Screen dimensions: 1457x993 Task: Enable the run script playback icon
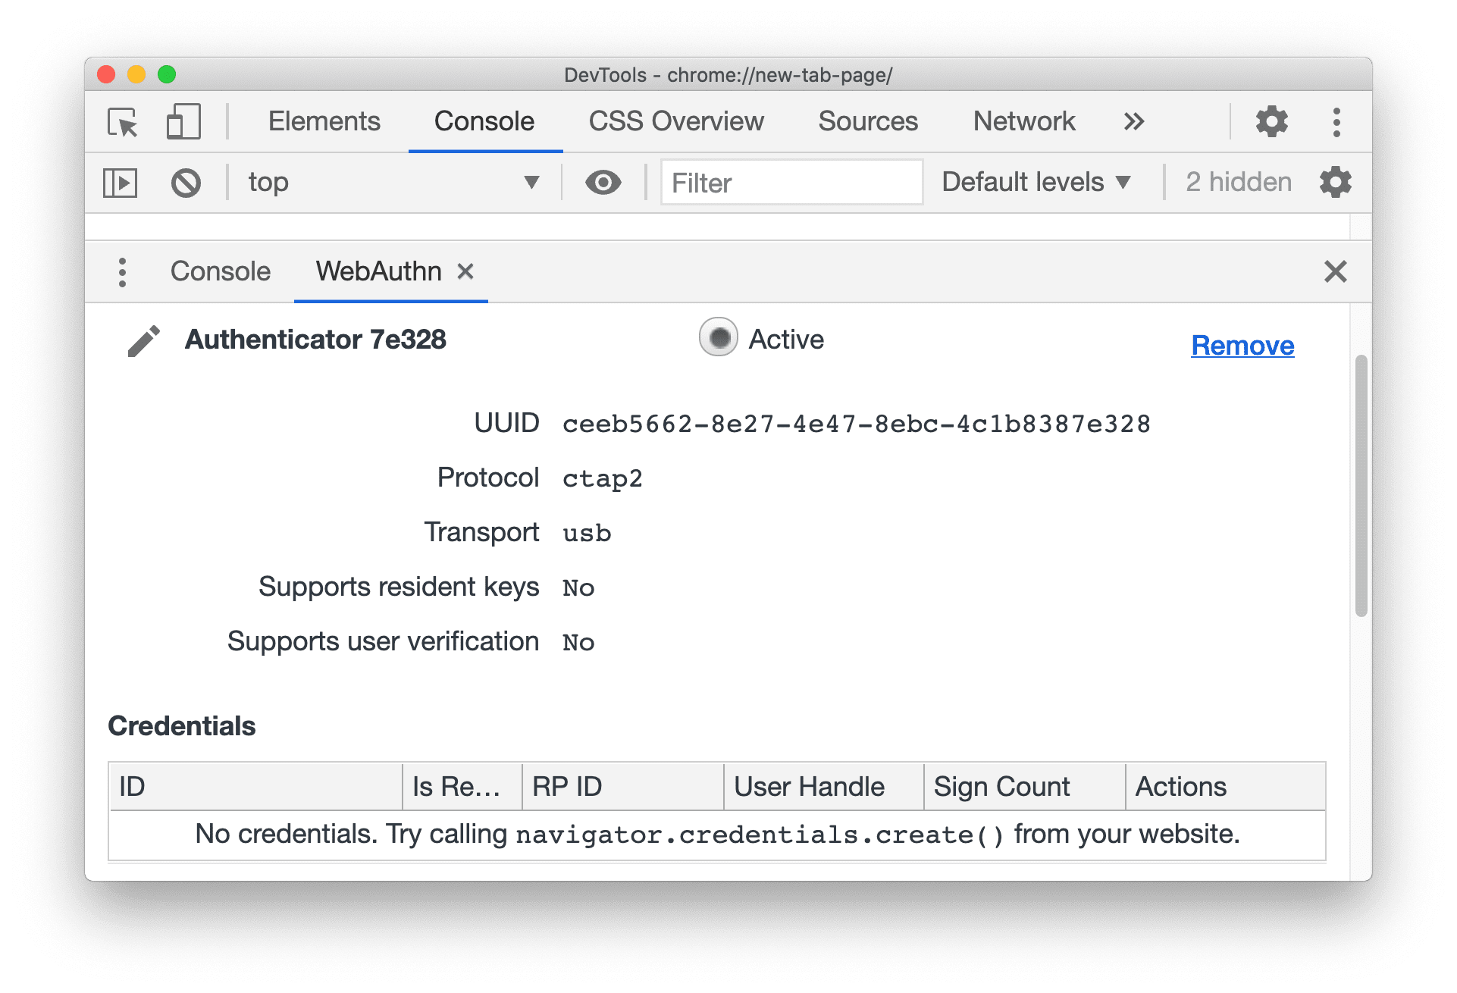(x=120, y=182)
